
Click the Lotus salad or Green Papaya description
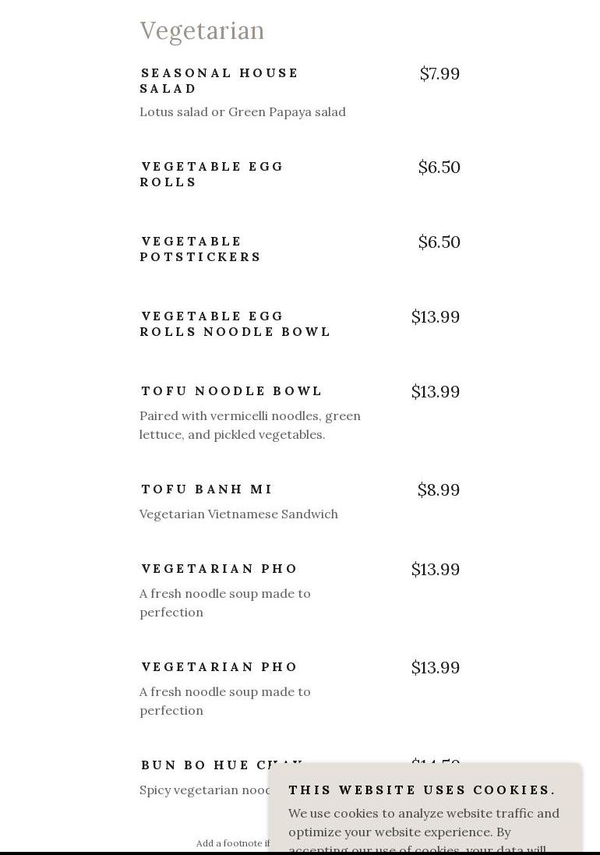tap(242, 111)
